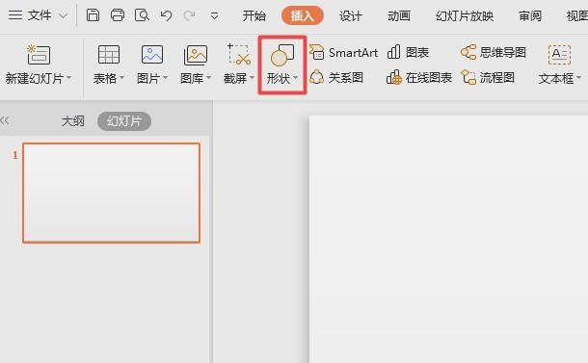Undo the last action
The width and height of the screenshot is (588, 363).
[166, 15]
